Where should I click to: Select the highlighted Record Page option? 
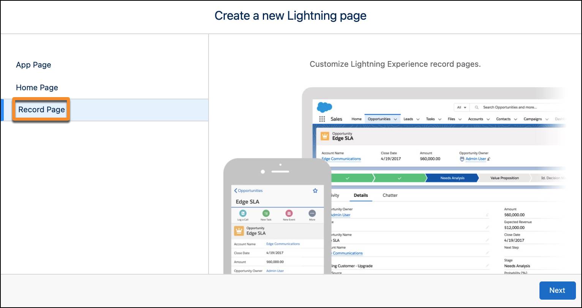pos(41,109)
